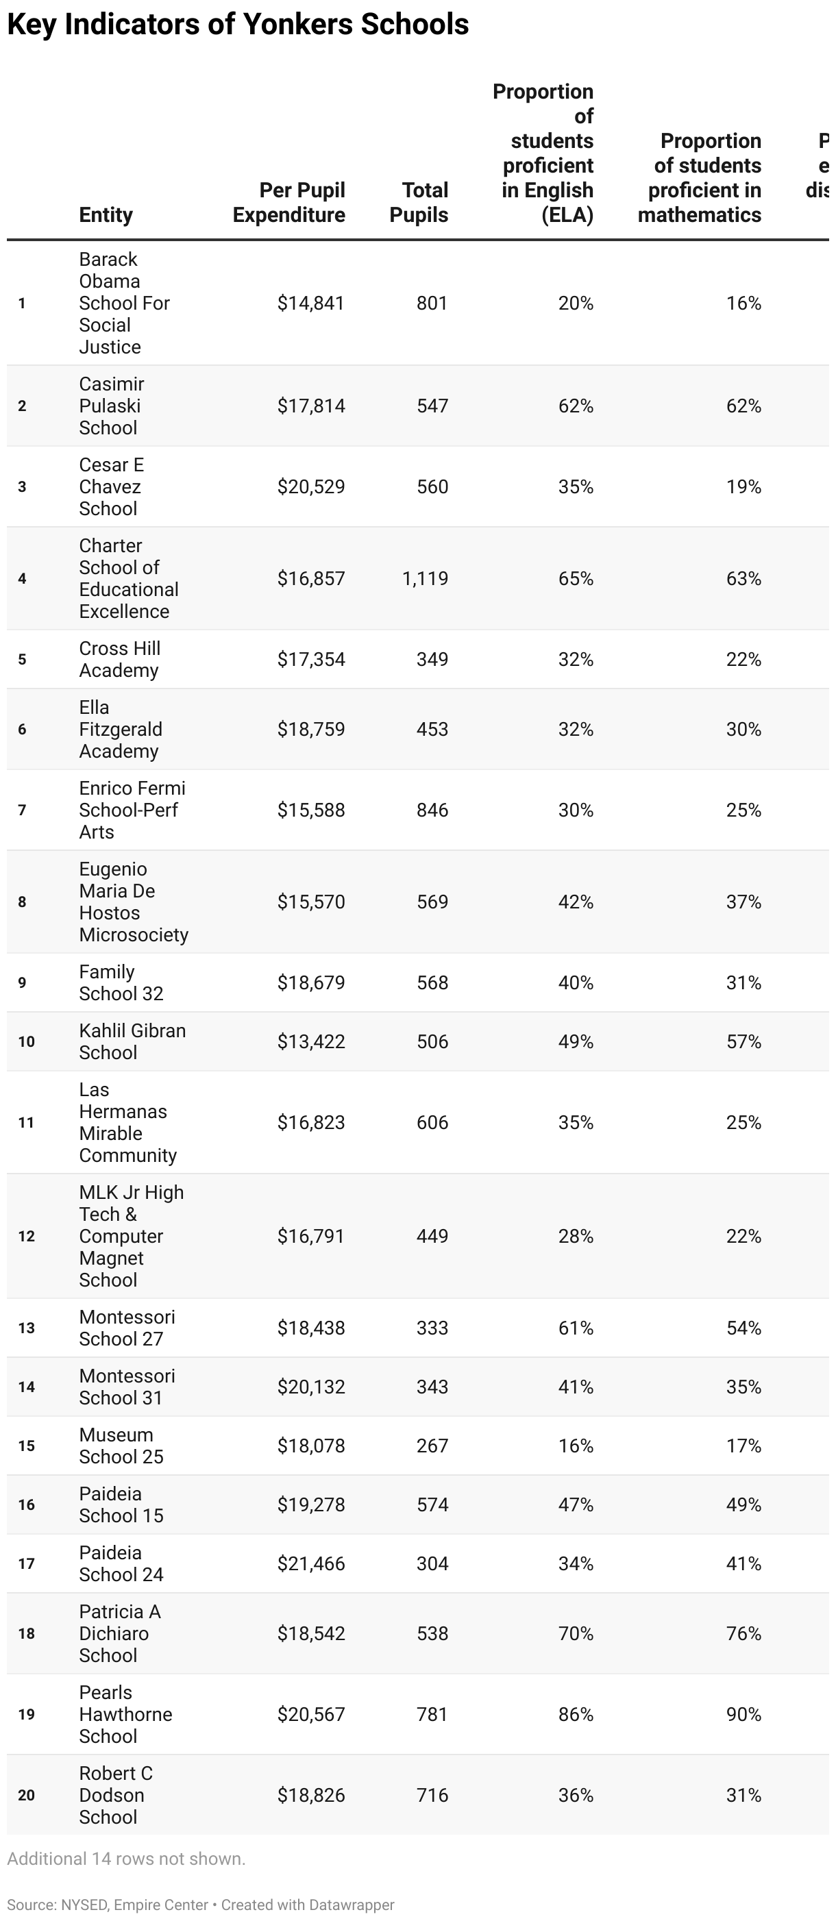Screen dimensions: 836x1921
Task: Select Patricia A Dichiaro School row name
Action: pyautogui.click(x=119, y=1634)
